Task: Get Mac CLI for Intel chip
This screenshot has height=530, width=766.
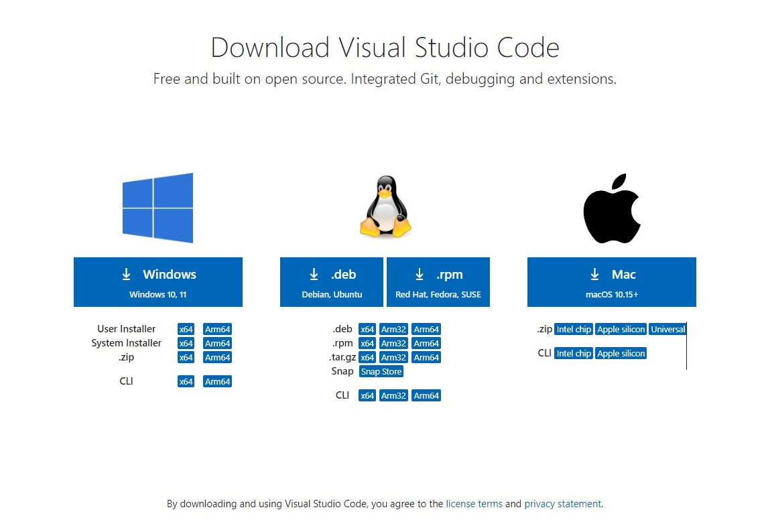Action: point(574,353)
